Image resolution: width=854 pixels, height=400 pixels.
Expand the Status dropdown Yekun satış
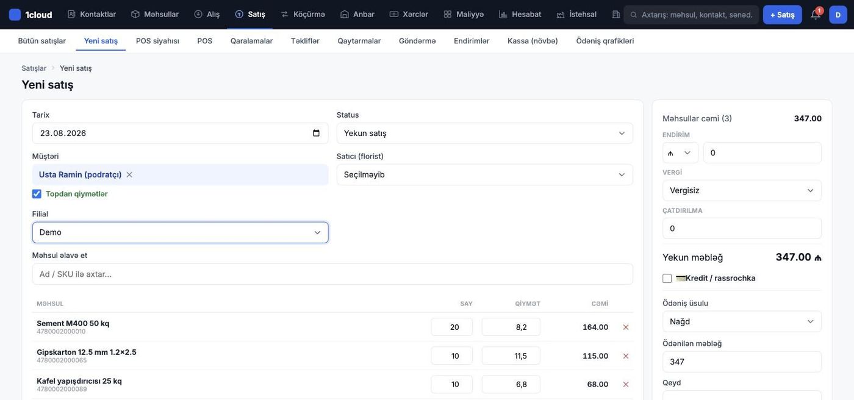[x=485, y=134]
